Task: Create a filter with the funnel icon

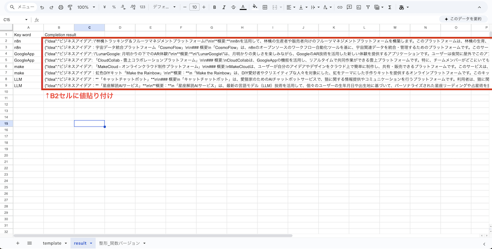Action: 368,7
